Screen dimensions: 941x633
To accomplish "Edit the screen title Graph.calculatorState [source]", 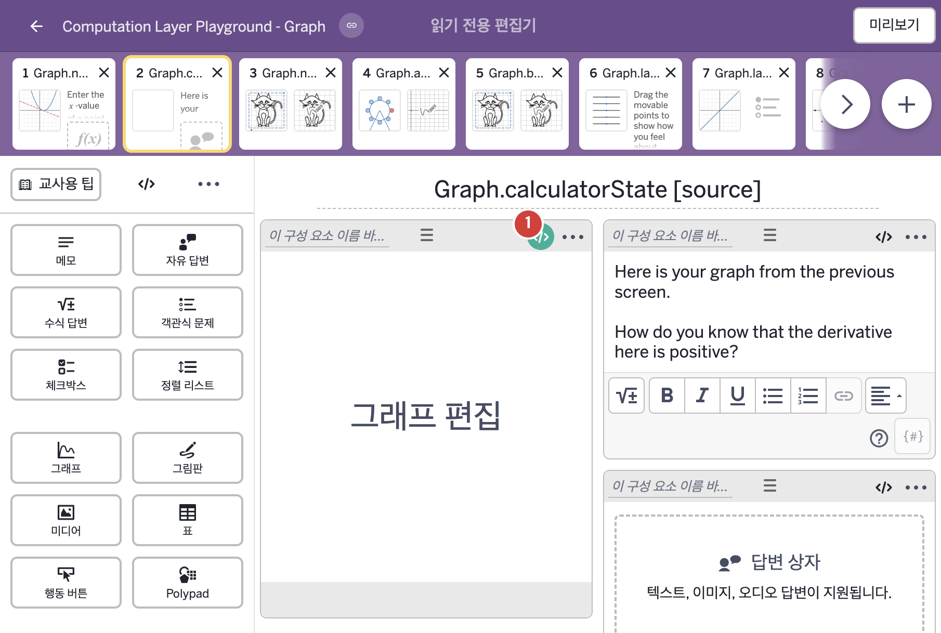I will [597, 190].
